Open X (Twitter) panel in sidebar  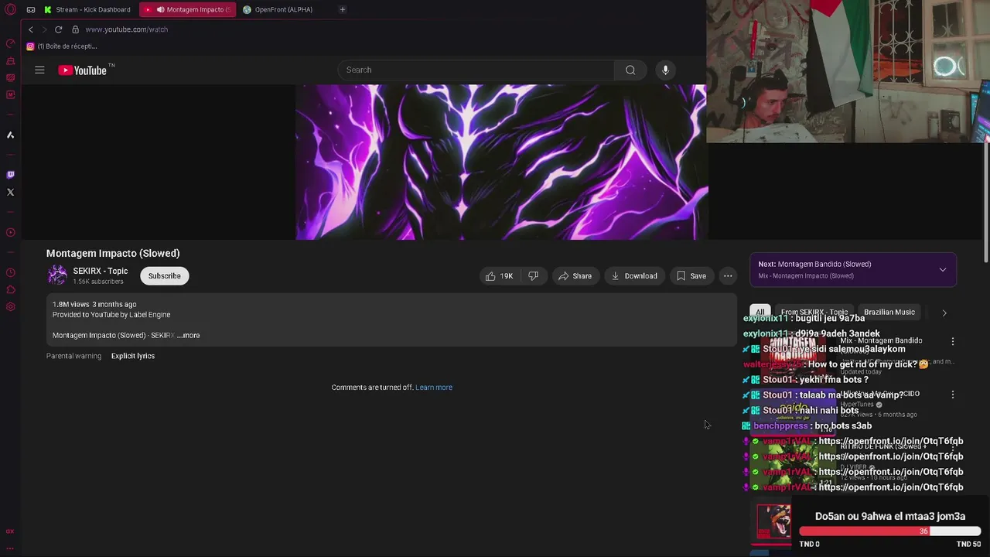[x=10, y=192]
